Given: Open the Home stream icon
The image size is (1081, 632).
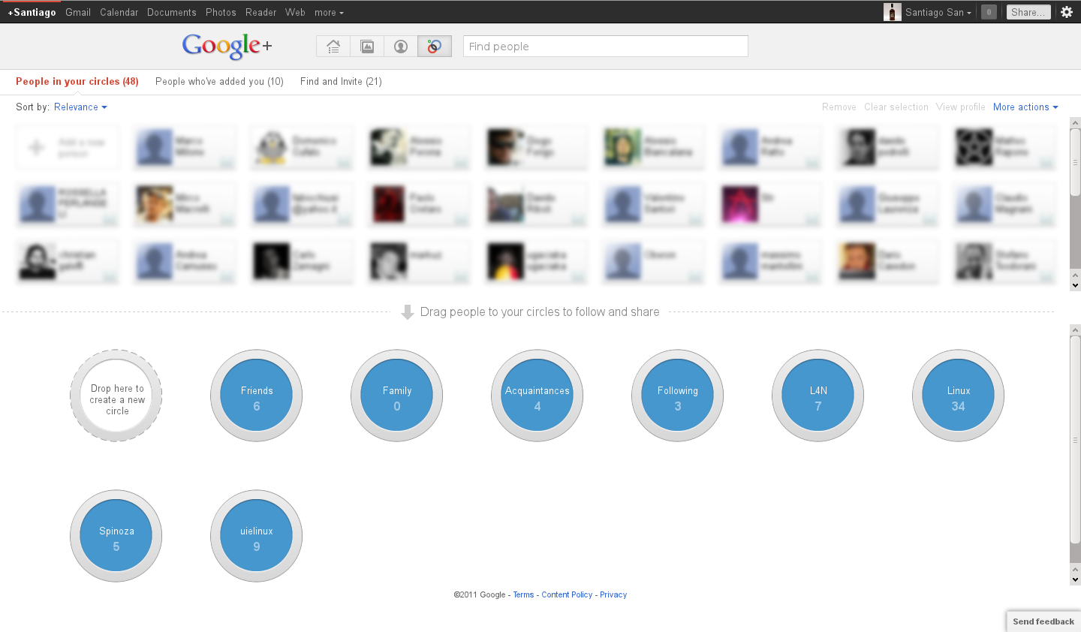Looking at the screenshot, I should point(333,47).
